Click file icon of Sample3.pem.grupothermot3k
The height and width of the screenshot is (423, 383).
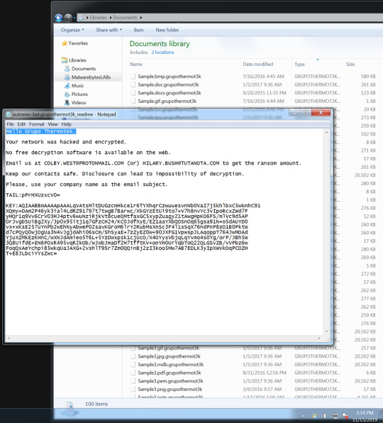(133, 381)
